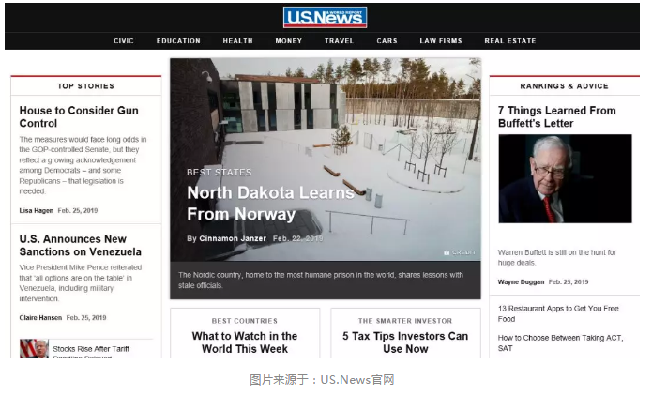Go to the Health section
The width and height of the screenshot is (652, 410).
click(x=238, y=40)
